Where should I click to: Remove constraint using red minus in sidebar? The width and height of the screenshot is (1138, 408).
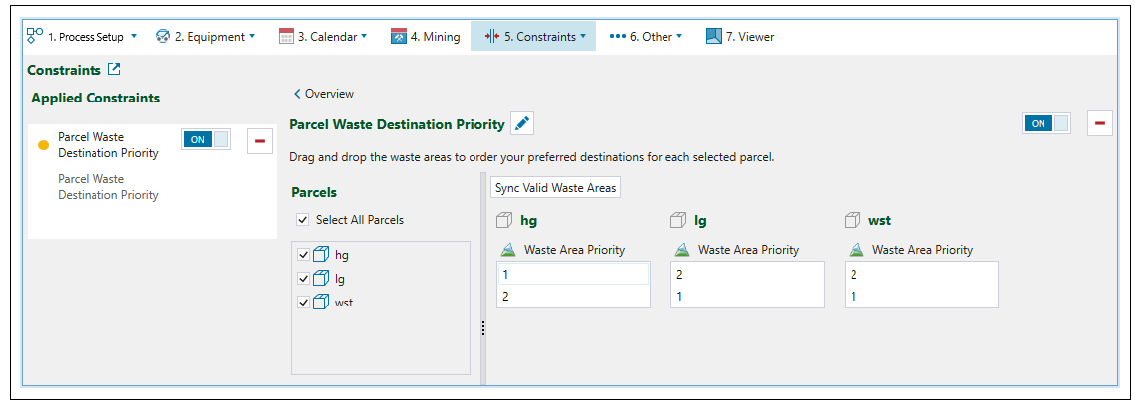point(259,140)
